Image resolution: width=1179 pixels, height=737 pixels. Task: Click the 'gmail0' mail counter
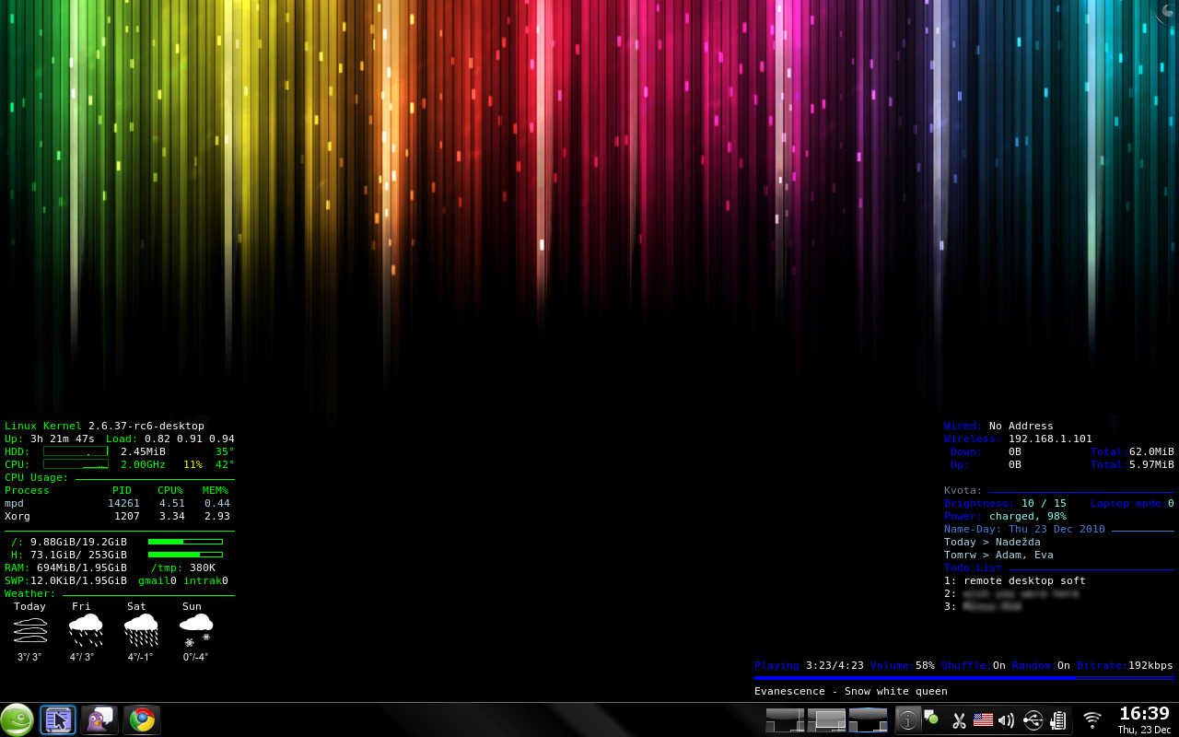pos(158,580)
